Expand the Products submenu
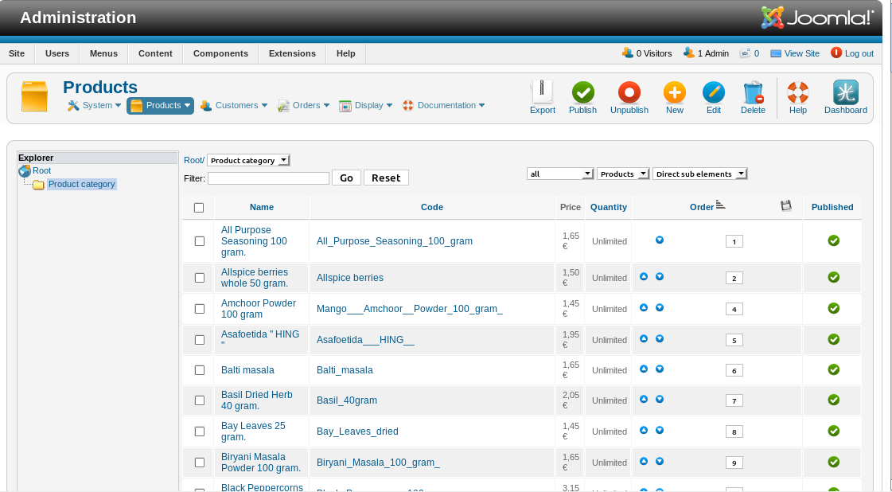 [160, 105]
